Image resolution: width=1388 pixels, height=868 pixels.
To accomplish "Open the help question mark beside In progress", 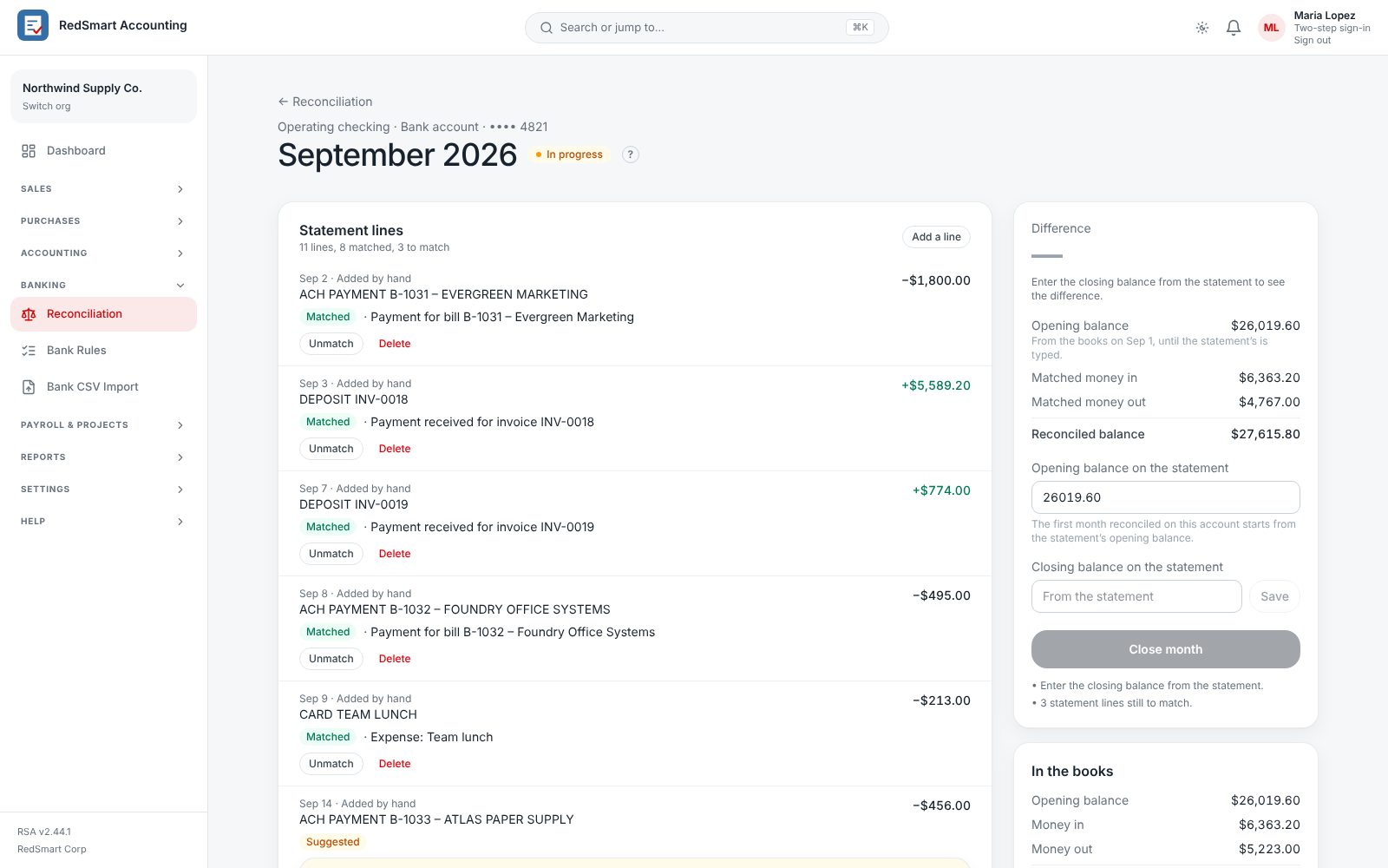I will (x=631, y=155).
